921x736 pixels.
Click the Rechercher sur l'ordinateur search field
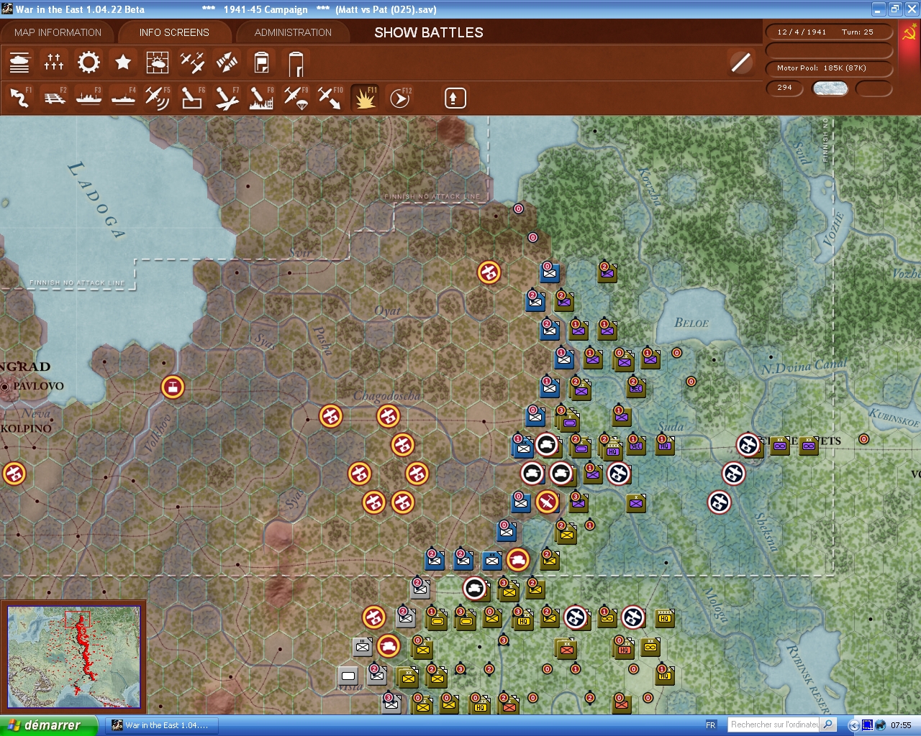point(774,724)
